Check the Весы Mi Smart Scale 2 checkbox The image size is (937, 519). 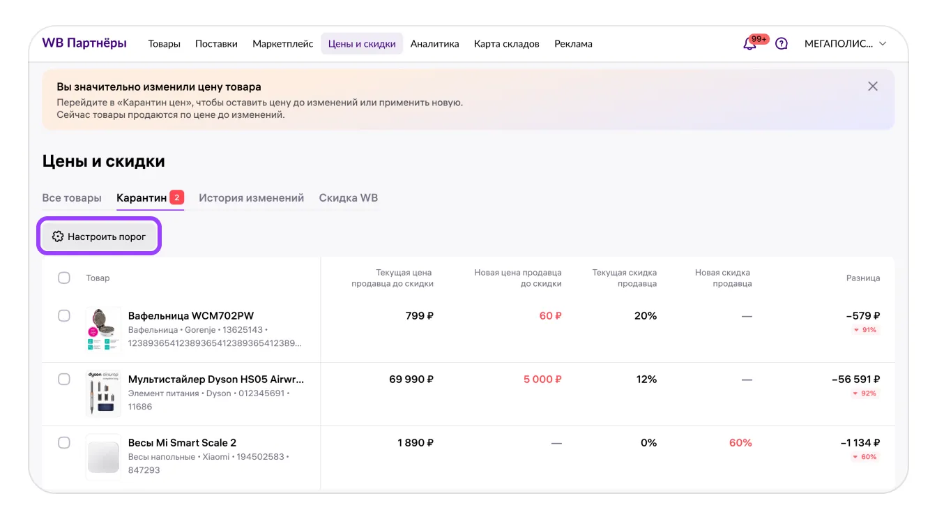point(64,443)
